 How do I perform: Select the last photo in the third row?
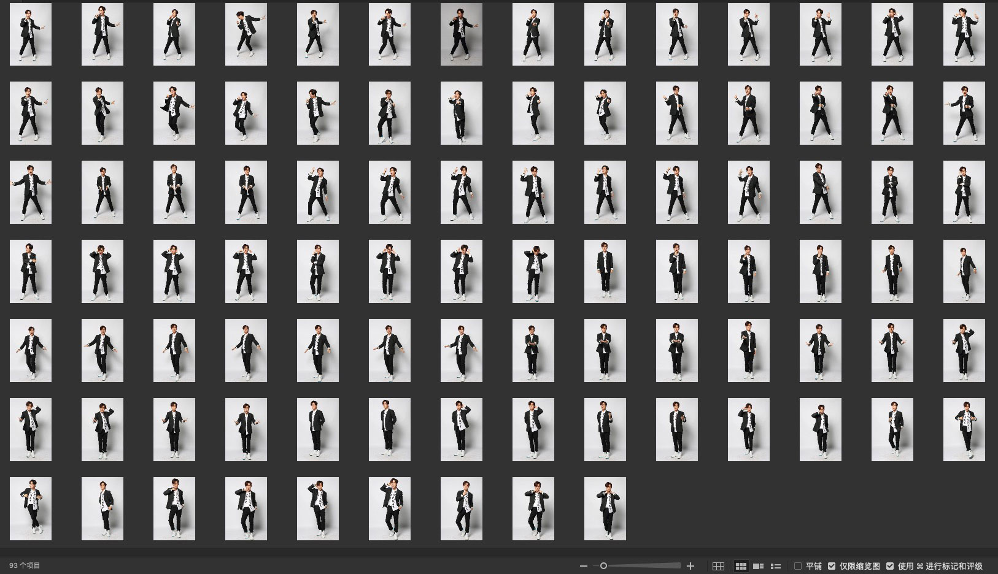(964, 193)
